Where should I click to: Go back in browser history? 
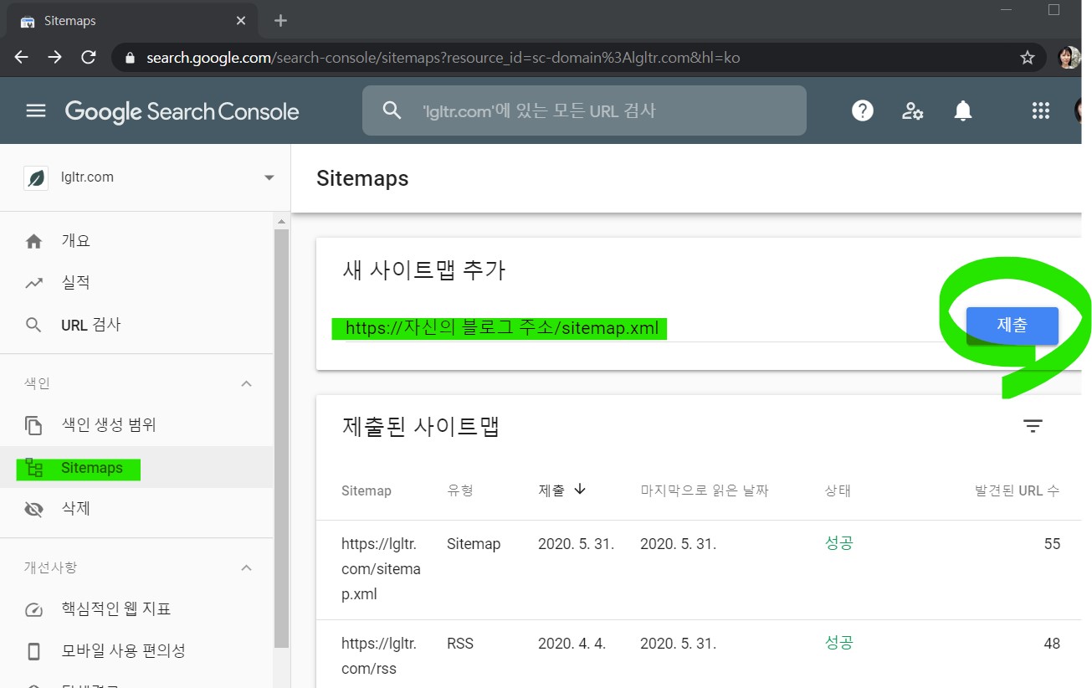[x=22, y=58]
